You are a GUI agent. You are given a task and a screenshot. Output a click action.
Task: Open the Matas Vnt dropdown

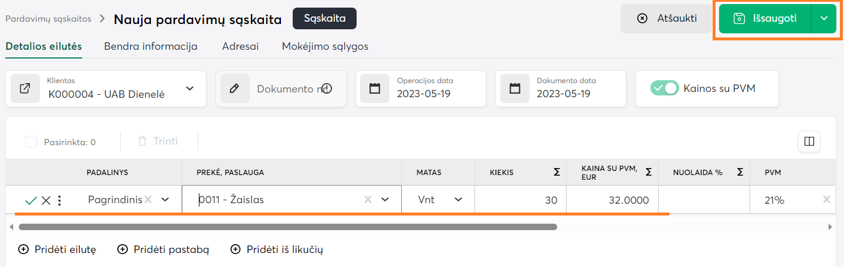click(x=458, y=200)
